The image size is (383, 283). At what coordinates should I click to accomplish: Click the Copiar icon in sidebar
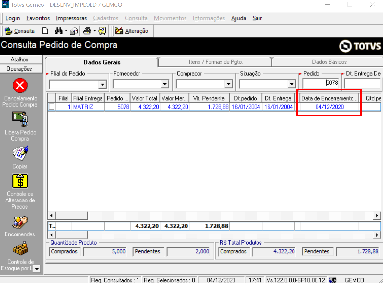[x=20, y=153]
